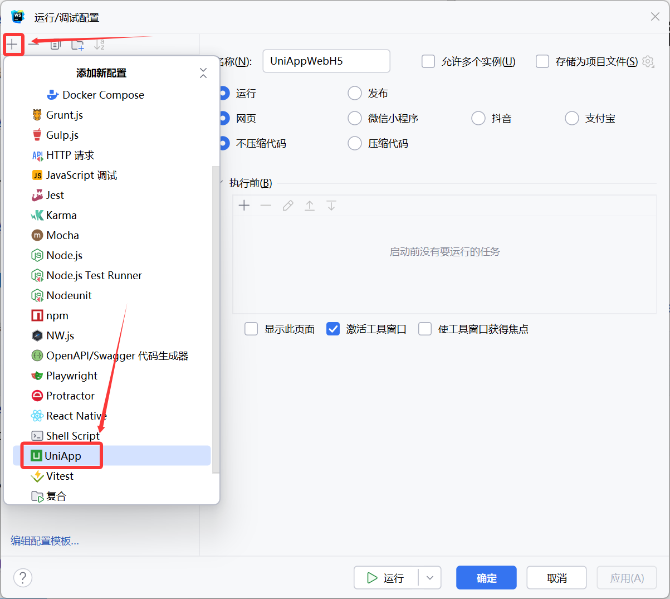670x599 pixels.
Task: Click the 取消 button
Action: 556,578
